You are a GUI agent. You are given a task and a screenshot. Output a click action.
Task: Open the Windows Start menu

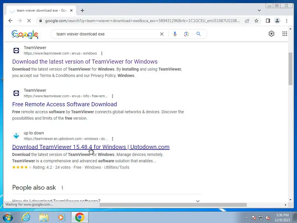point(8,217)
